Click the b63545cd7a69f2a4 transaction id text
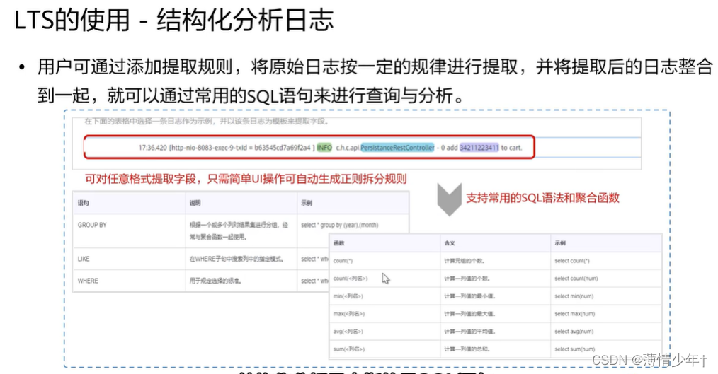 282,148
